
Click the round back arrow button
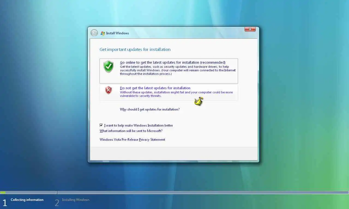(x=94, y=33)
